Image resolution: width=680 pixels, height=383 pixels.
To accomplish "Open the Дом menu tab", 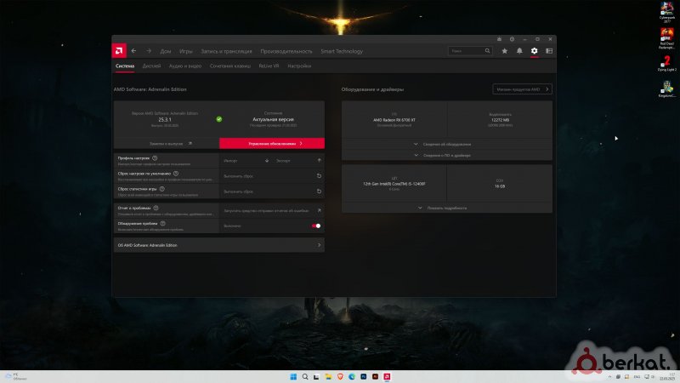I will click(x=166, y=51).
